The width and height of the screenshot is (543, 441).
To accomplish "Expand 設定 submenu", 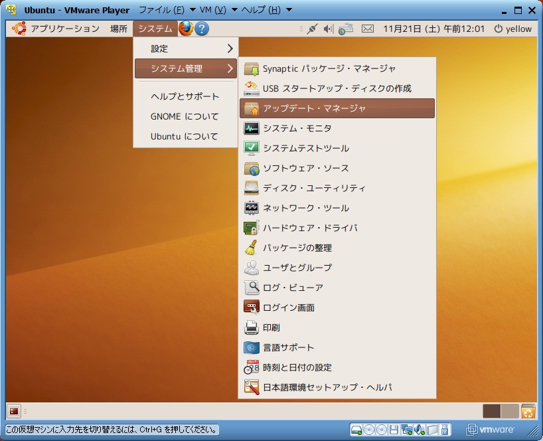I will pyautogui.click(x=186, y=49).
